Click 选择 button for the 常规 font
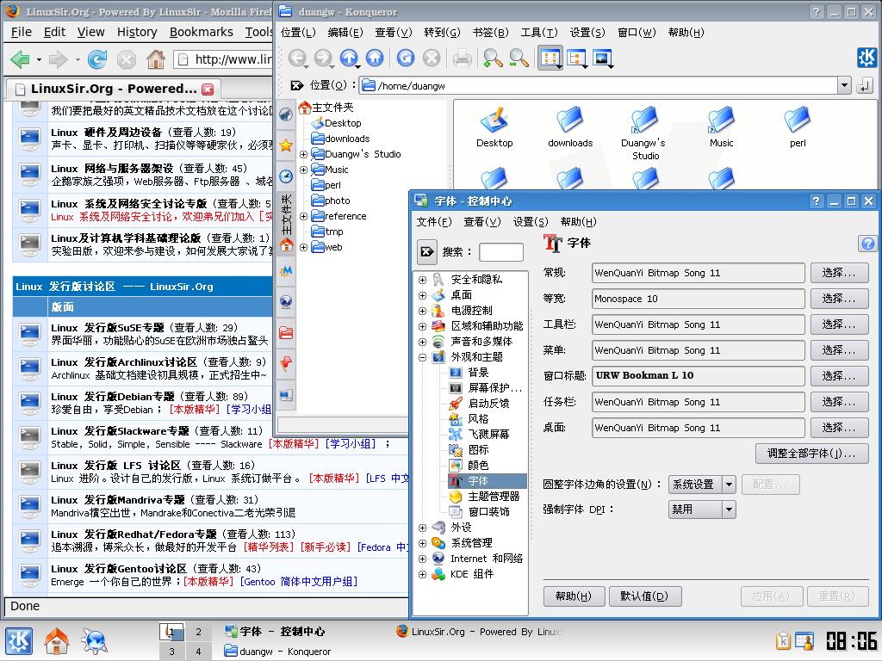The image size is (882, 661). (x=839, y=273)
